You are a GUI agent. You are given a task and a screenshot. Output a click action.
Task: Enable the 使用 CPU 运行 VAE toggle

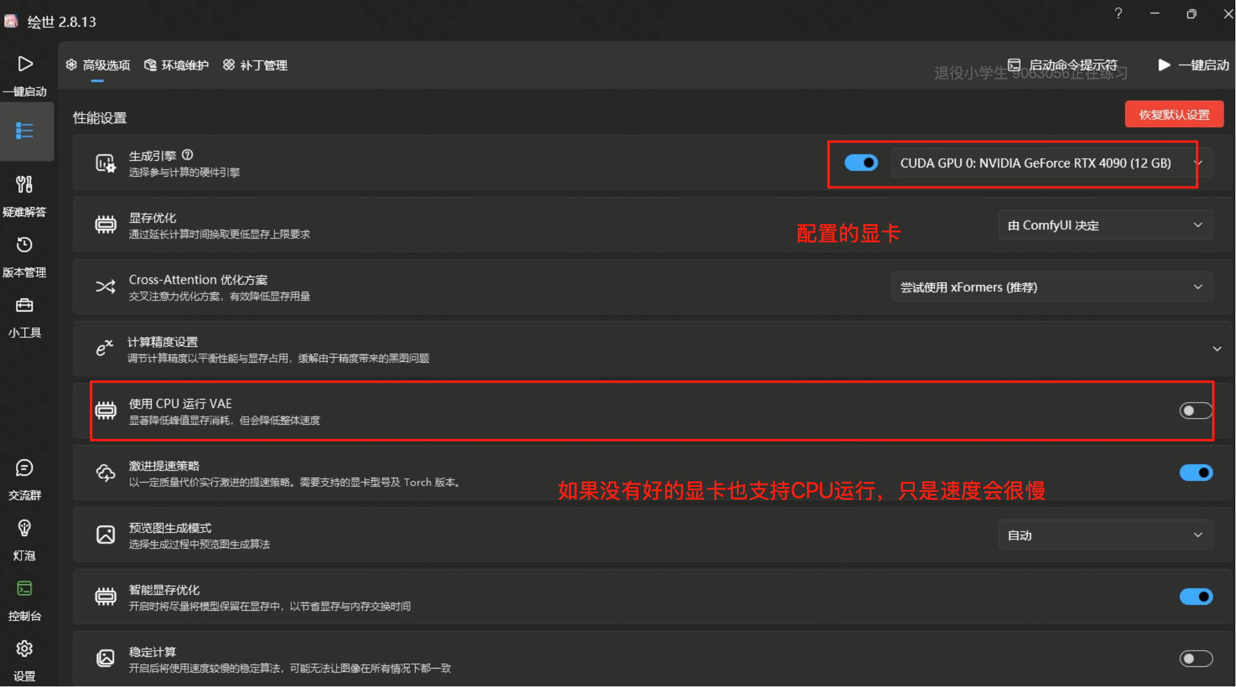(x=1195, y=411)
